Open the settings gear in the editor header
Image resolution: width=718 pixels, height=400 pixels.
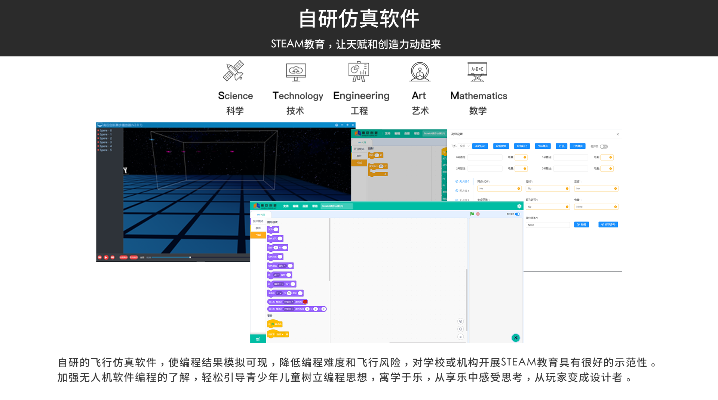(x=519, y=206)
